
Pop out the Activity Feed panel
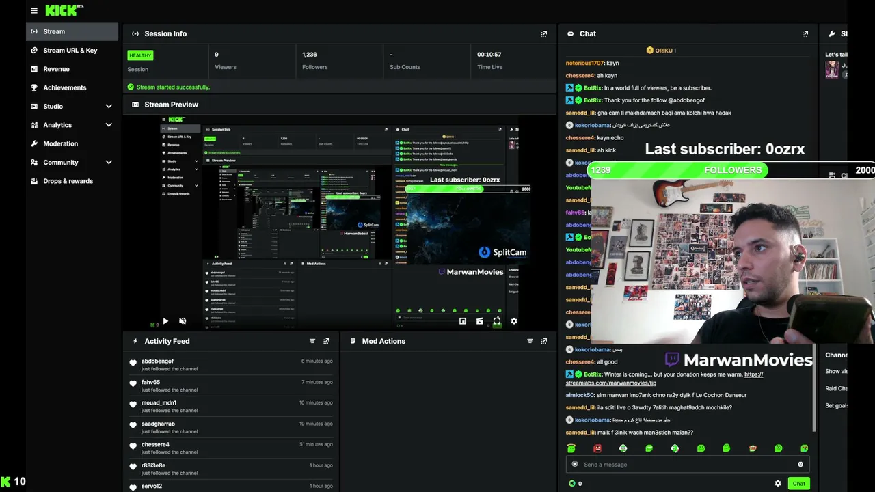click(326, 341)
